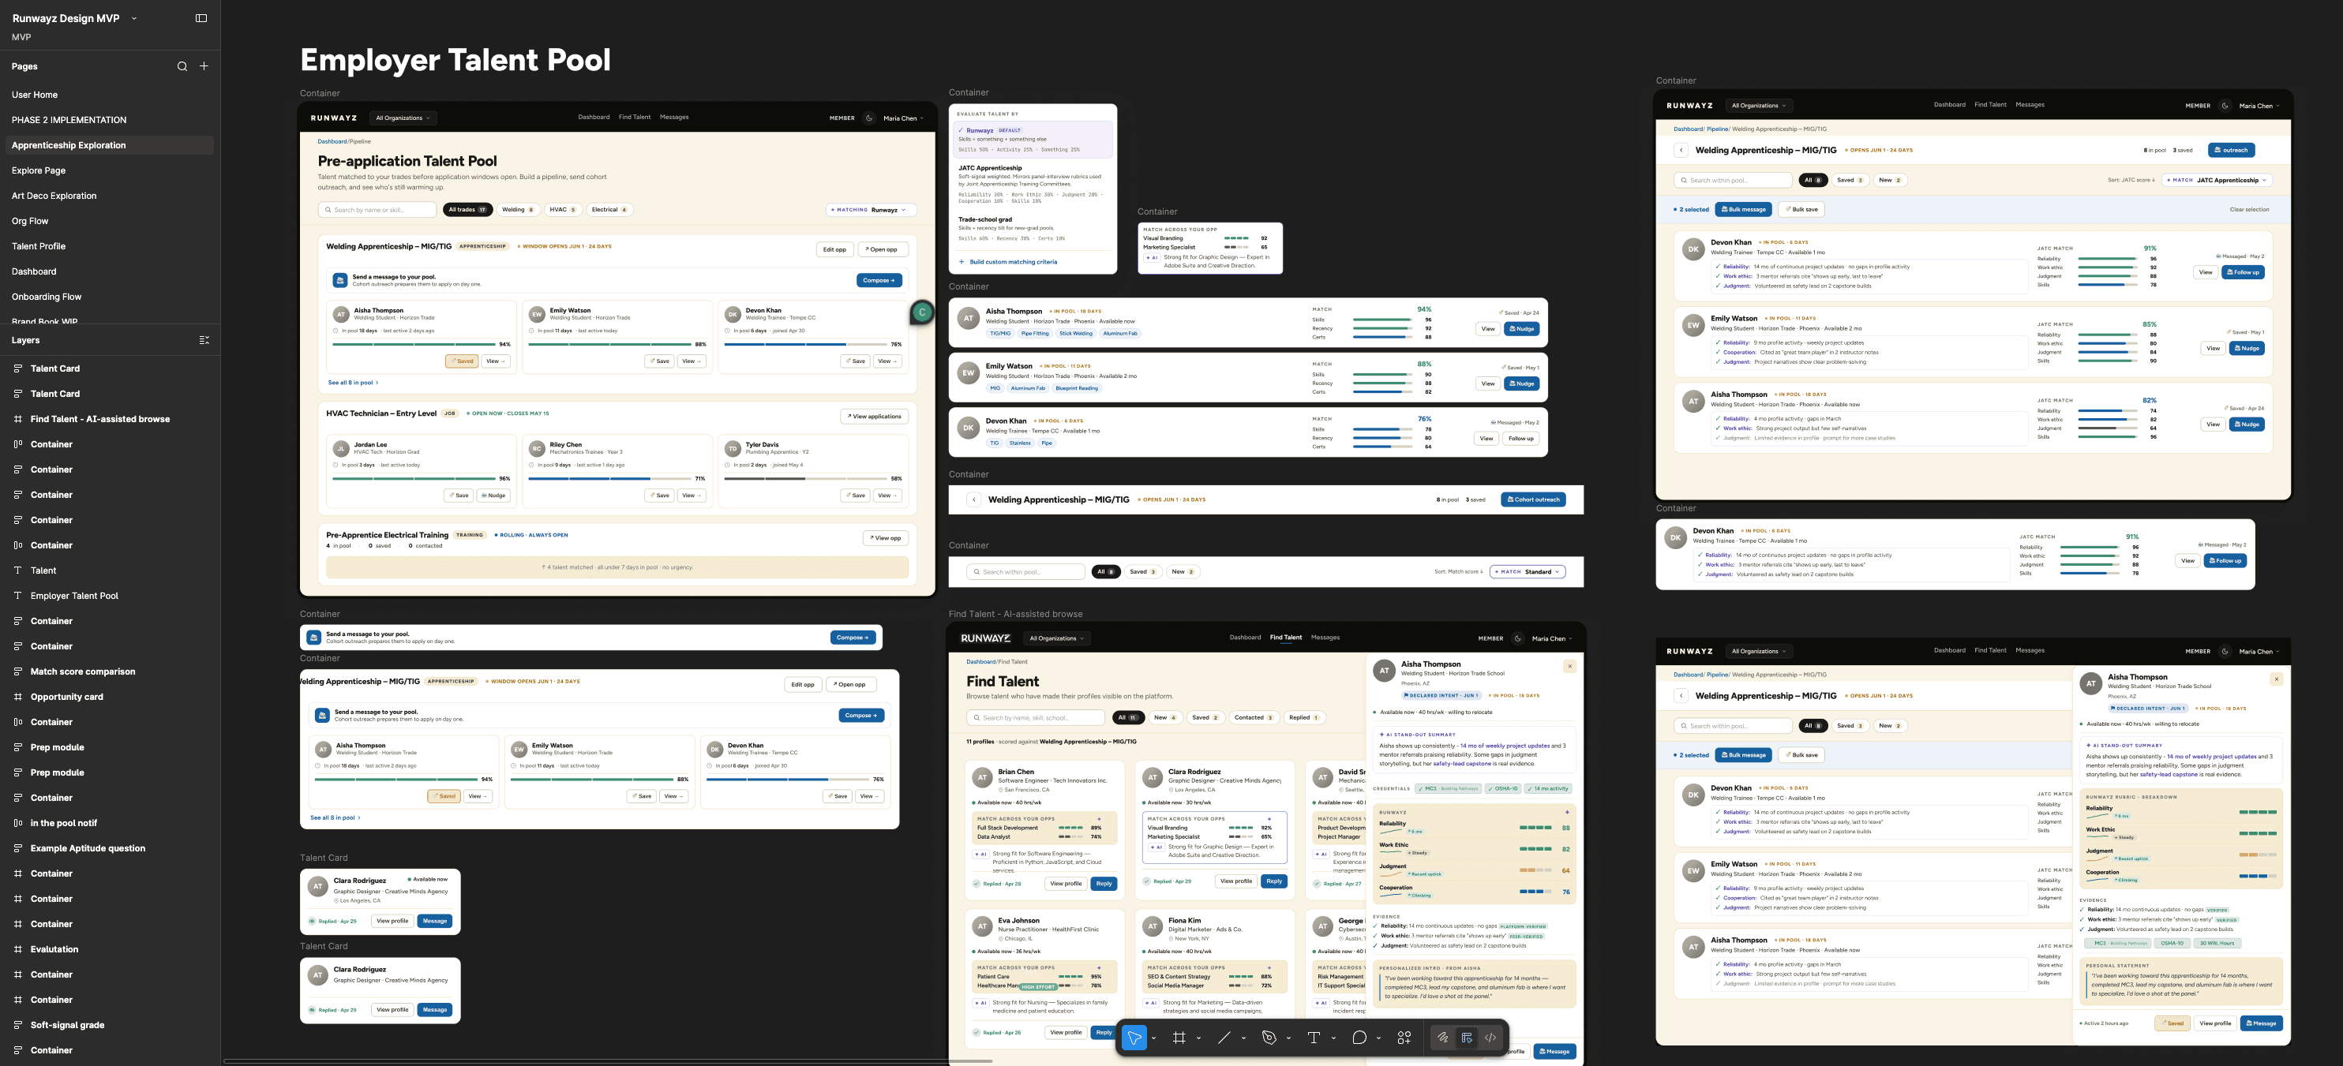Switch to Design mode in the toolbar
This screenshot has width=2343, height=1066.
point(1466,1037)
